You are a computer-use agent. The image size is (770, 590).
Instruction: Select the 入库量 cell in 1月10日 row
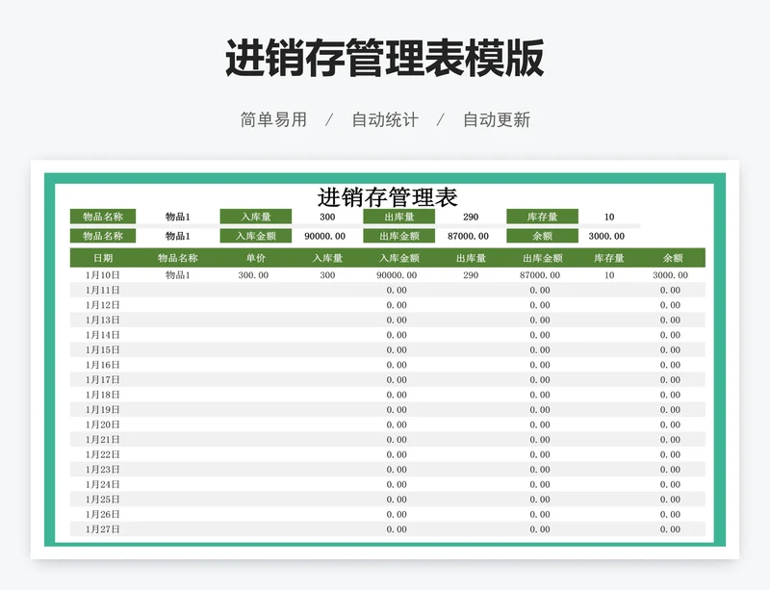[327, 275]
